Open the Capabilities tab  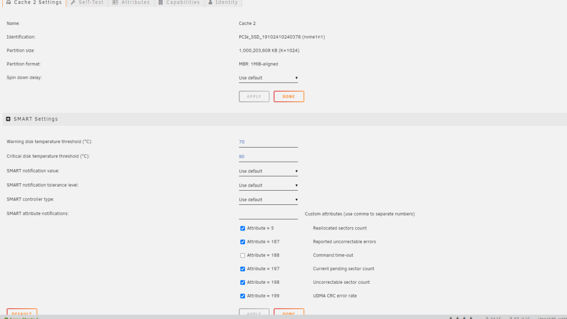pos(179,2)
